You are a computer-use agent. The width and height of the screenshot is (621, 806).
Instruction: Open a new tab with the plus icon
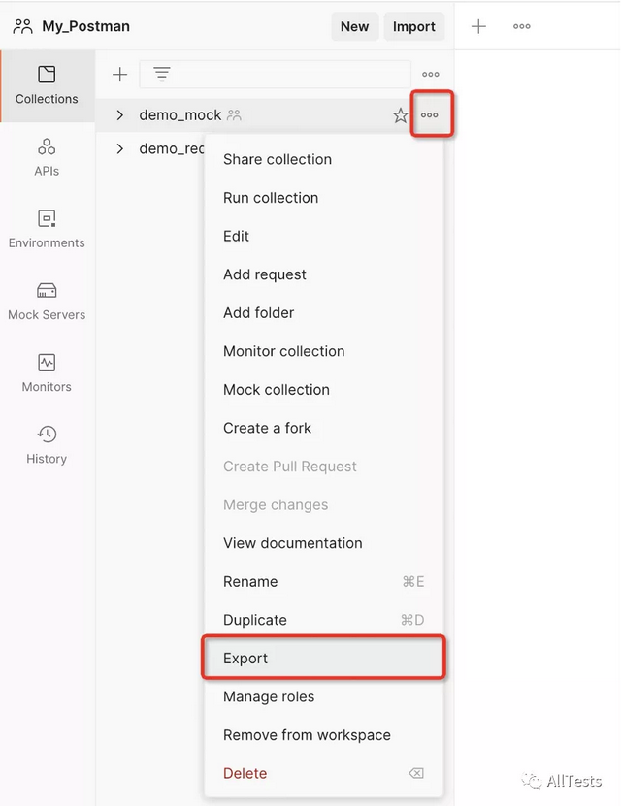point(478,27)
